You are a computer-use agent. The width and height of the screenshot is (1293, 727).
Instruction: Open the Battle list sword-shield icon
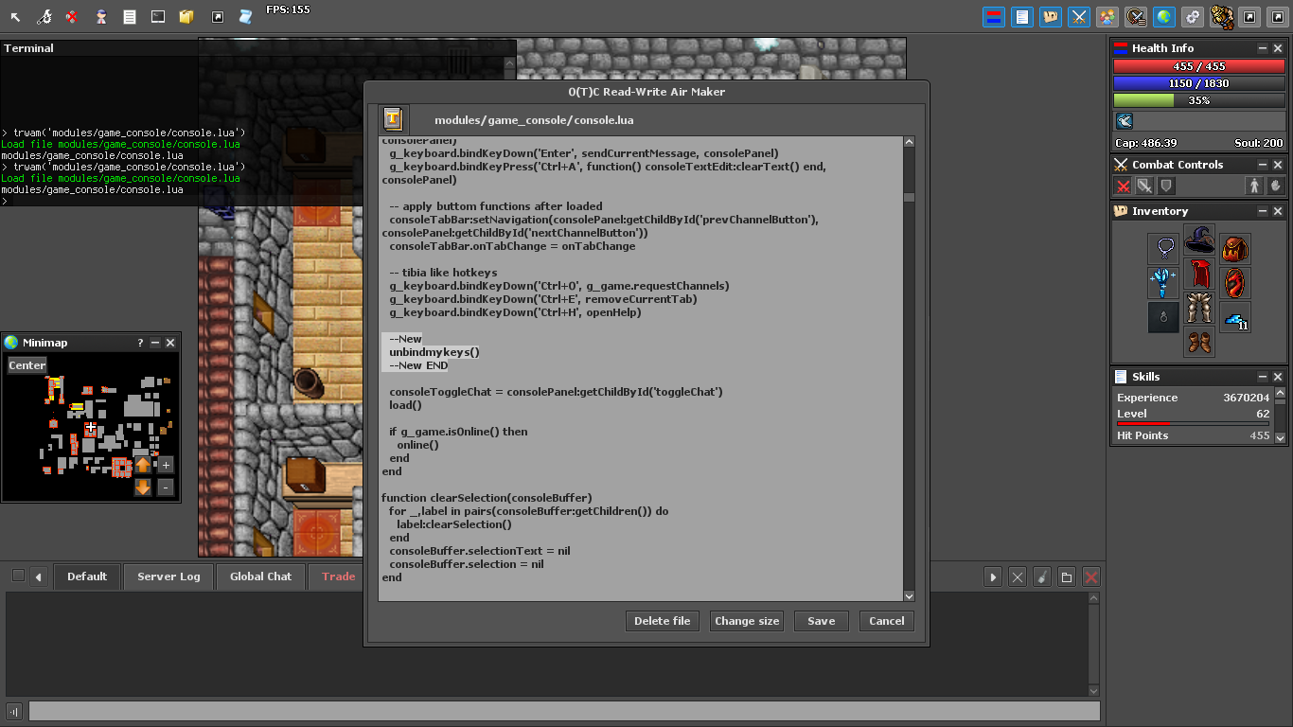point(1136,17)
